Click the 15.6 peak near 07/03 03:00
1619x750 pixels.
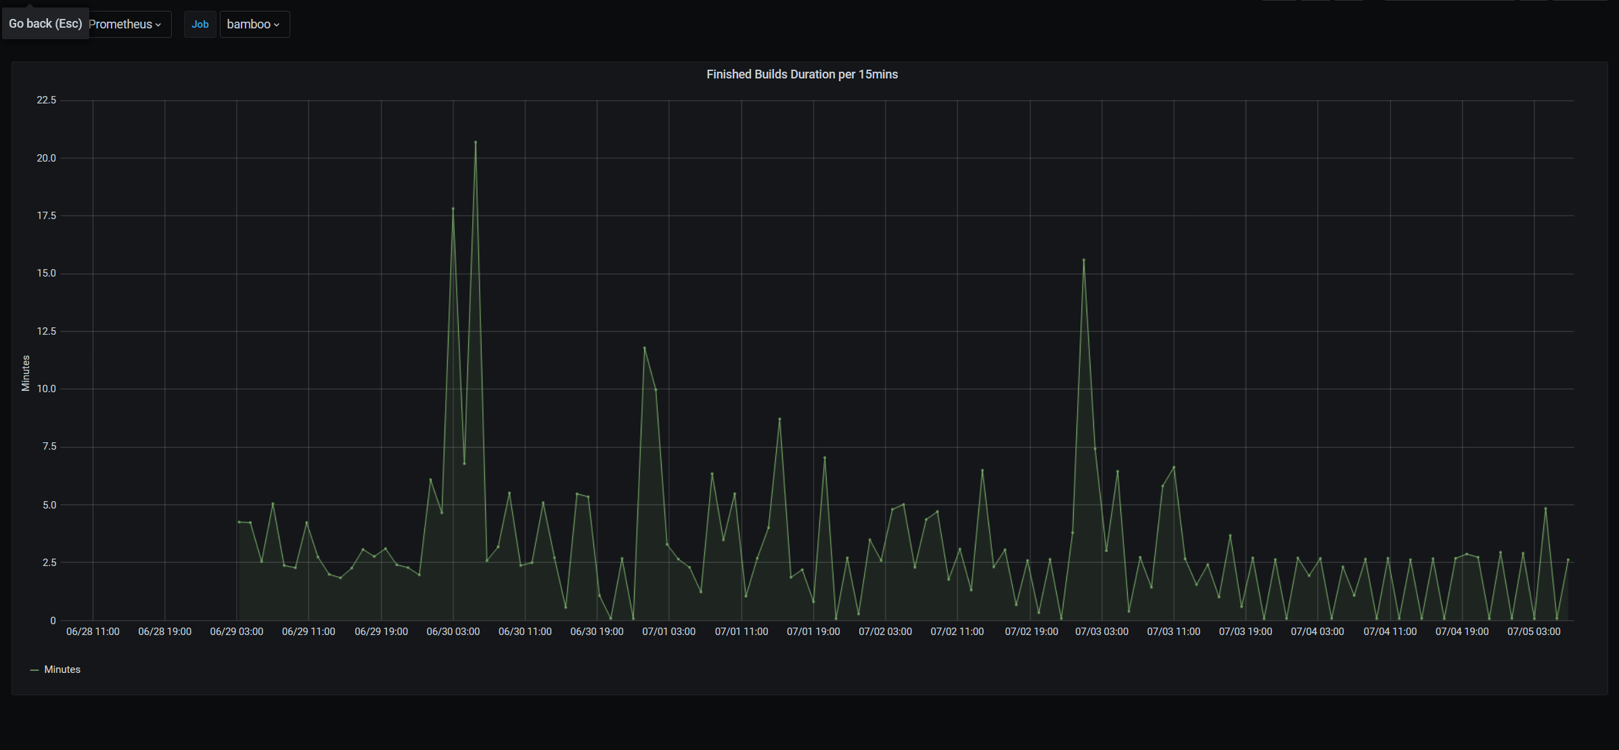point(1084,260)
